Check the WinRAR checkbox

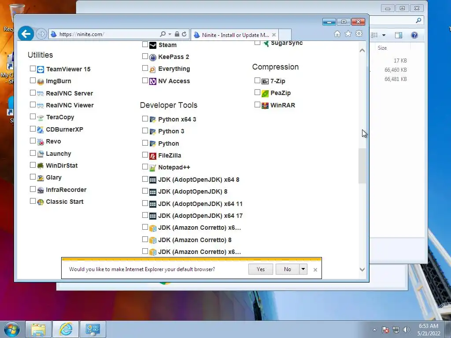point(257,104)
